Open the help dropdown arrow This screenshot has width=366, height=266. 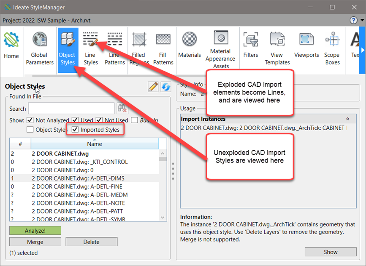point(362,20)
